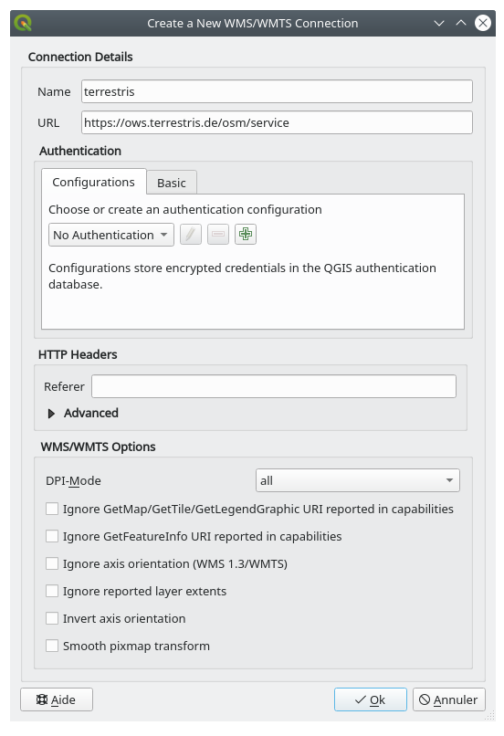Switch to the Basic authentication tab
Viewport: 504px width, 736px height.
[x=172, y=183]
